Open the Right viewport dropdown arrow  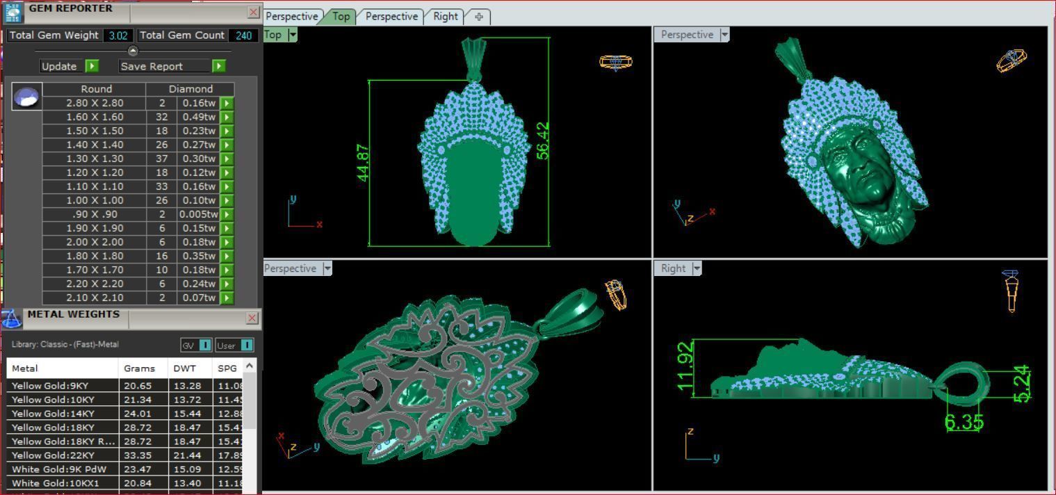(697, 268)
